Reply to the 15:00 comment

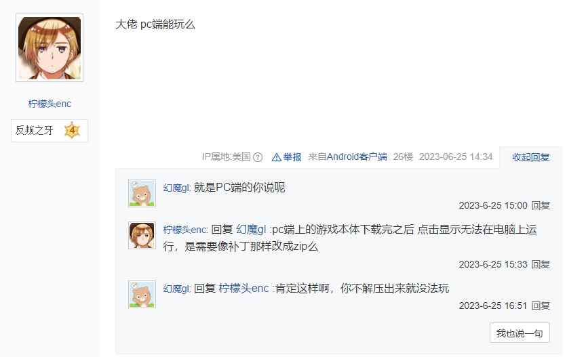[x=541, y=206]
